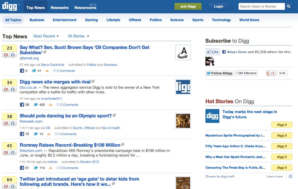The width and height of the screenshot is (298, 189).
Task: Click Facebook icon on Digg merges story
Action: click(x=22, y=105)
